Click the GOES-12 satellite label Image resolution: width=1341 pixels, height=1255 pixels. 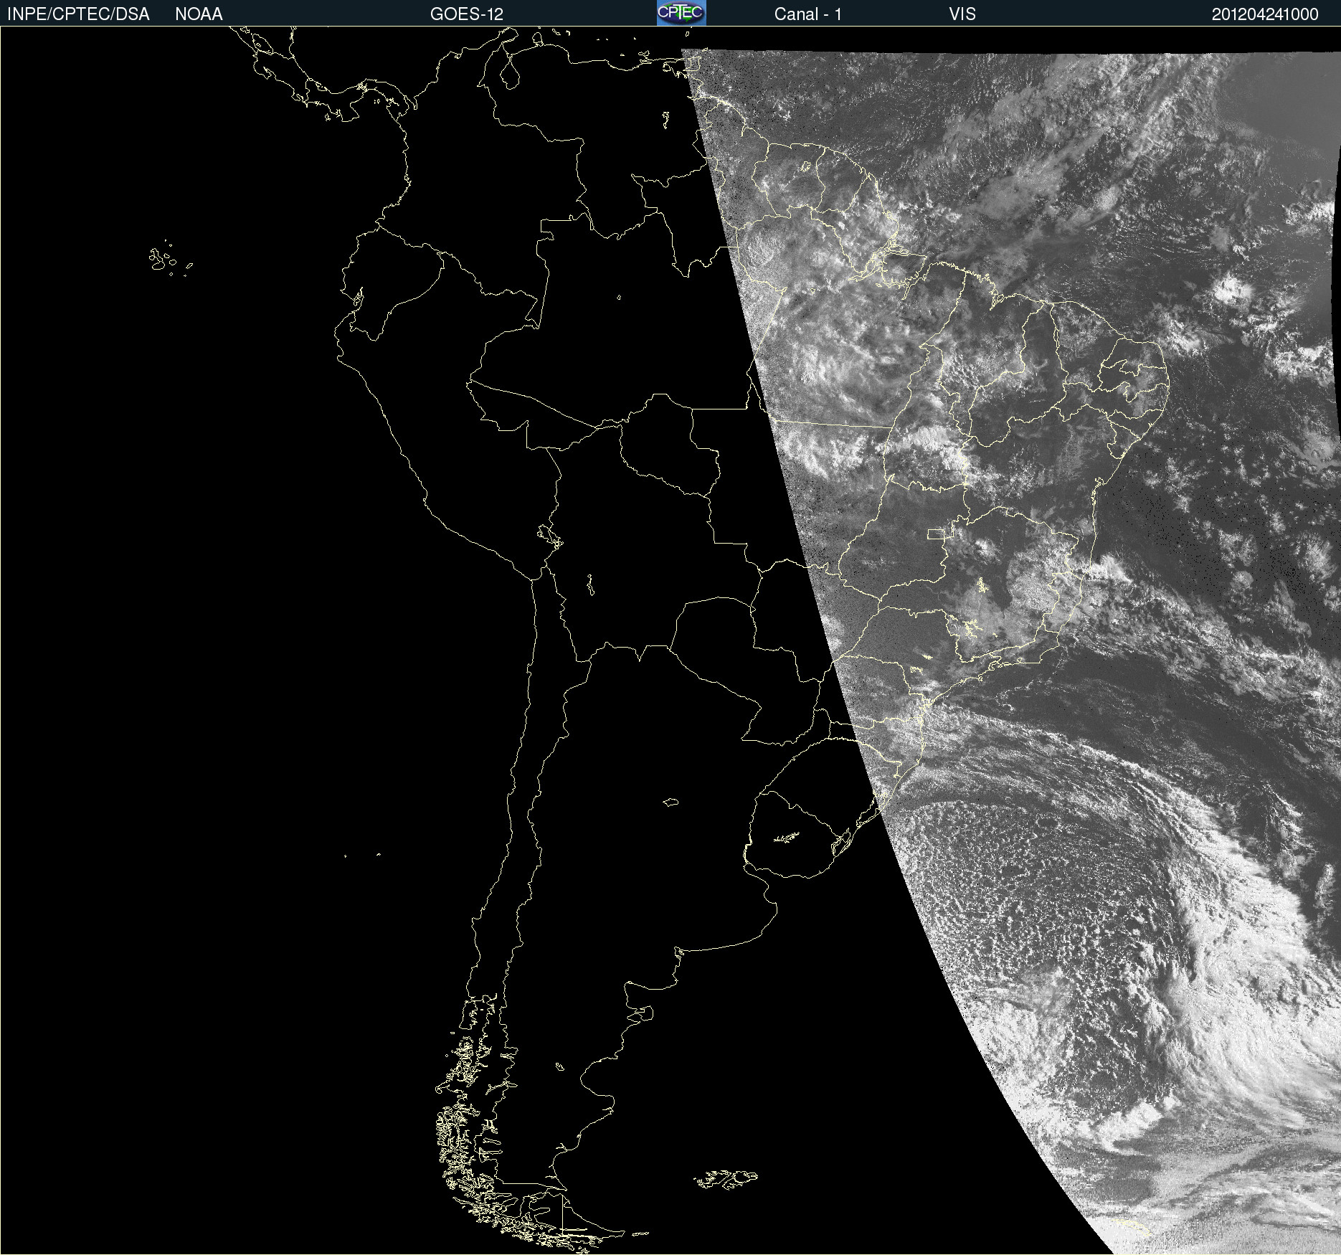pyautogui.click(x=467, y=14)
